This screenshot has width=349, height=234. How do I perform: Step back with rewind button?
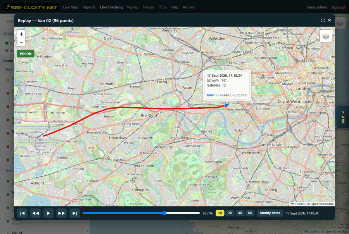click(35, 213)
